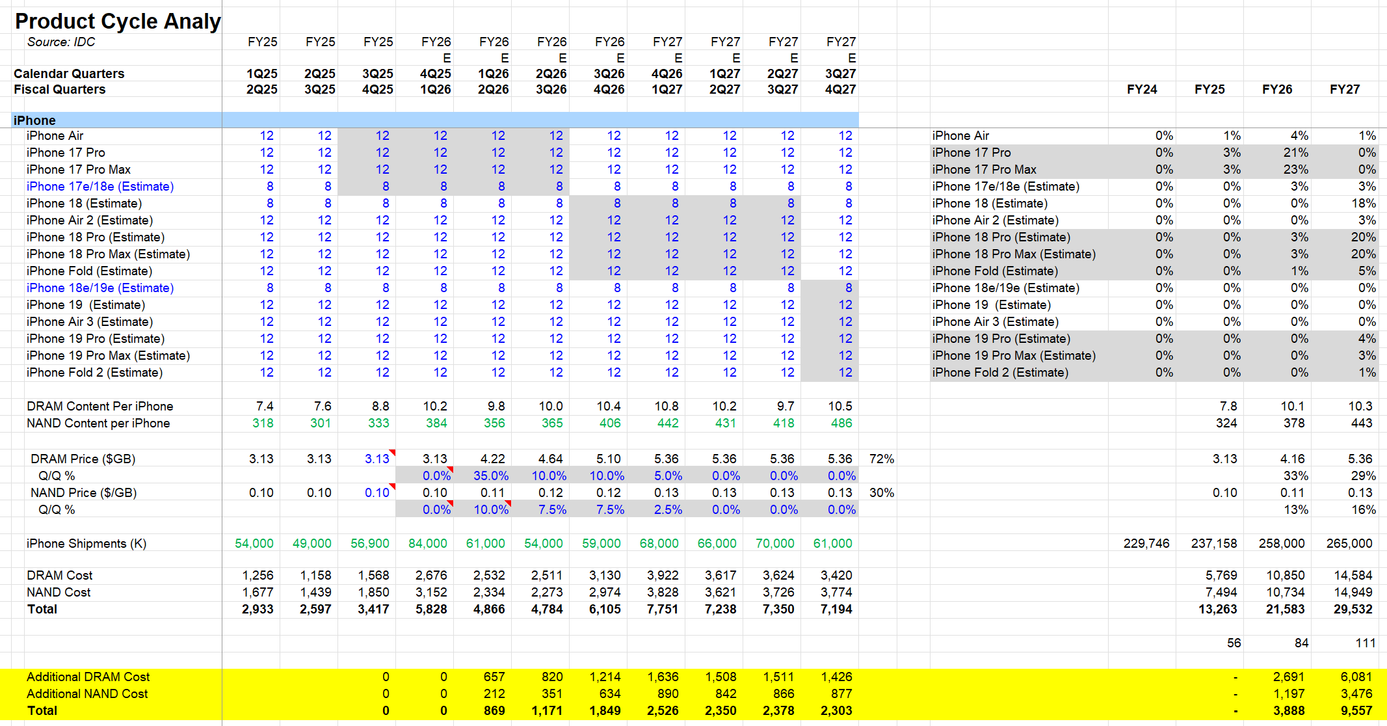Click the 'Calendar Quarters' row label
This screenshot has width=1387, height=726.
(69, 74)
